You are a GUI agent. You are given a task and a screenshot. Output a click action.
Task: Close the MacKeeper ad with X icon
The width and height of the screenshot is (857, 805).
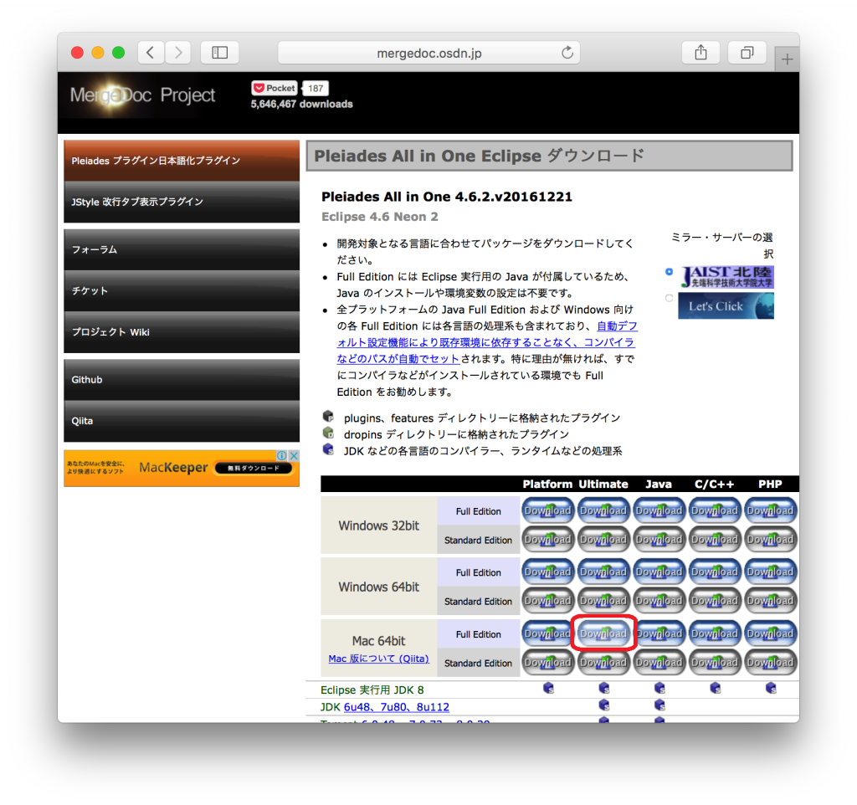click(x=294, y=455)
